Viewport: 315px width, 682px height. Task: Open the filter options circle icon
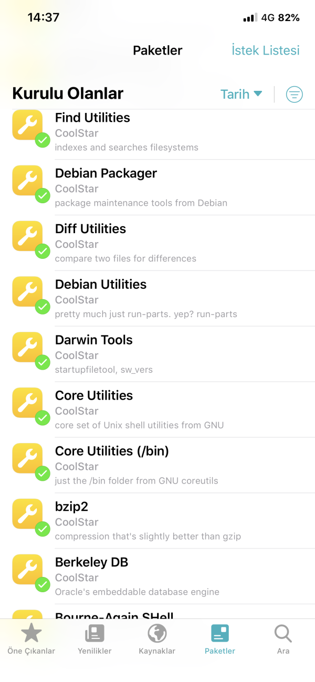click(x=294, y=95)
